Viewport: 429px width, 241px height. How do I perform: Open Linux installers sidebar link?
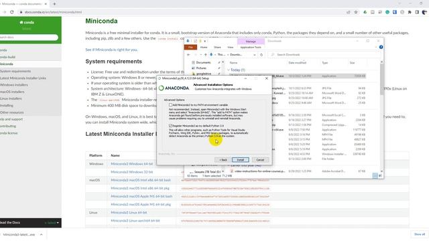coord(11,98)
